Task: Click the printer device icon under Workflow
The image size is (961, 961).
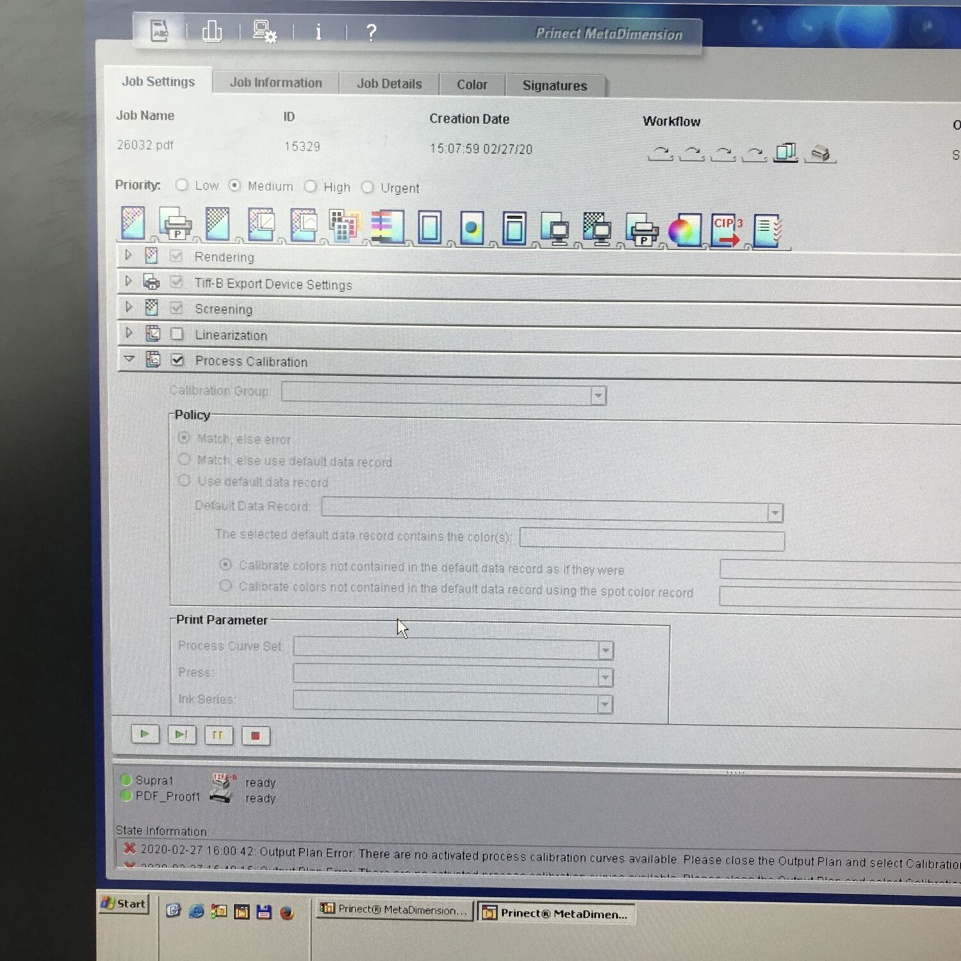Action: click(x=821, y=153)
